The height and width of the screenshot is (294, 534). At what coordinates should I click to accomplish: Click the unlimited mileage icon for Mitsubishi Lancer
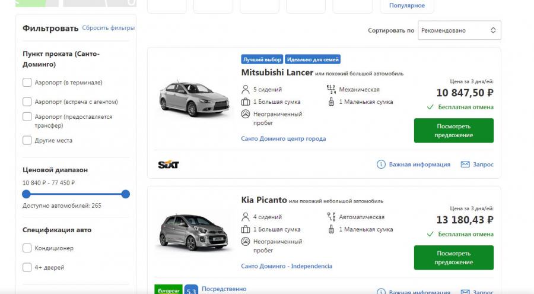tap(245, 114)
